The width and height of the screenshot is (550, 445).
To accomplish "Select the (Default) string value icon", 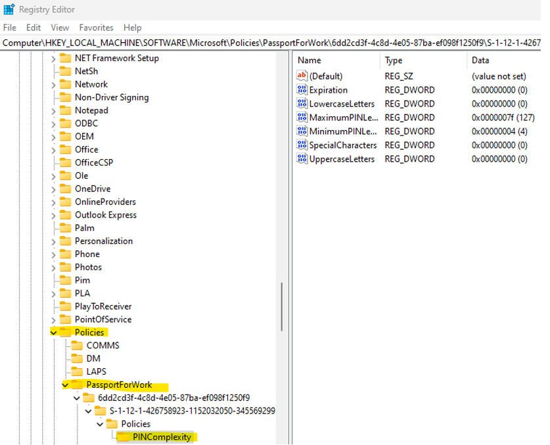I will click(x=302, y=76).
